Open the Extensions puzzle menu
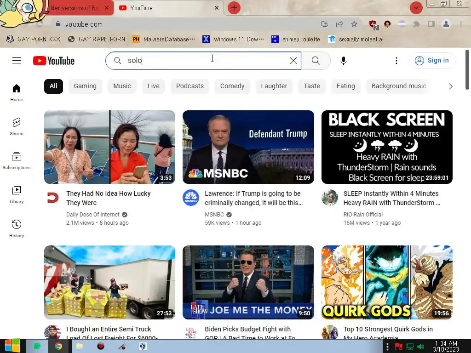 click(x=416, y=24)
